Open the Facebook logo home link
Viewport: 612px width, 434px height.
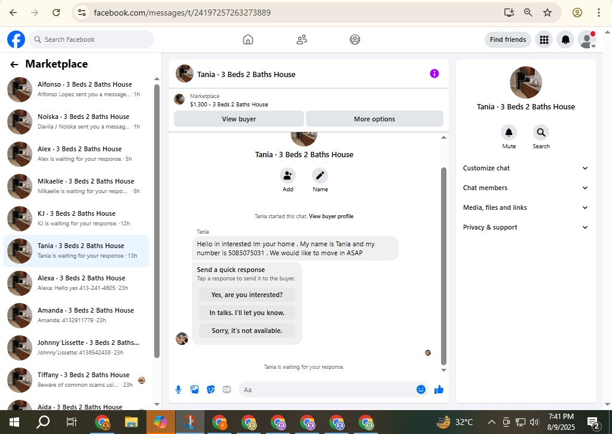pos(16,39)
